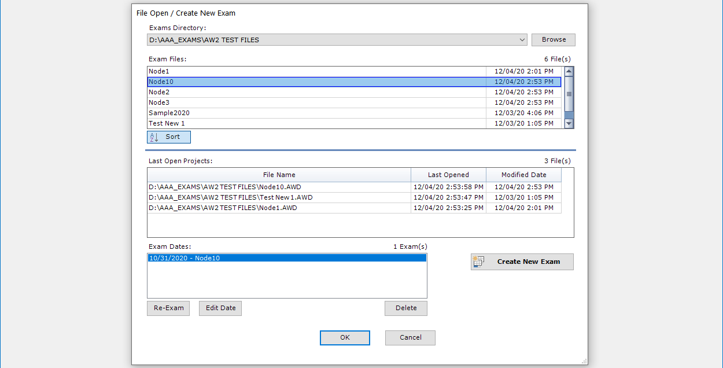Click the Modified Date column header
The width and height of the screenshot is (723, 368).
[x=523, y=174]
